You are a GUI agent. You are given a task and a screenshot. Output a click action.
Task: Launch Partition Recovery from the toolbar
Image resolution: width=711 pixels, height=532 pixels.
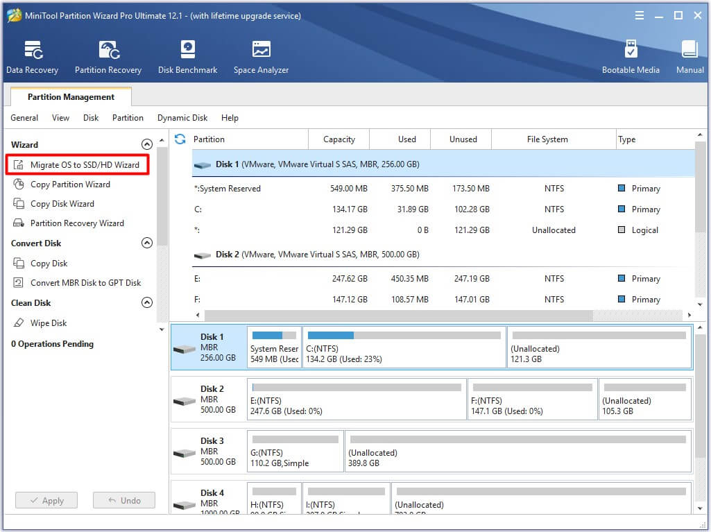coord(108,57)
